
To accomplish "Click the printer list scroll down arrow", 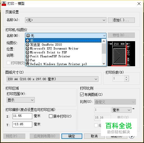I will [x=104, y=64].
